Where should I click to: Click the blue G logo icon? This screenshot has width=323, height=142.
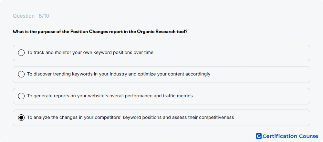pyautogui.click(x=259, y=136)
